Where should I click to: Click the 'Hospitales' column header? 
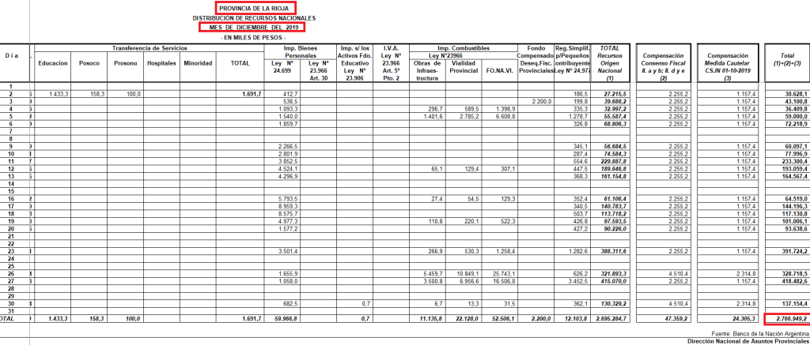(161, 63)
